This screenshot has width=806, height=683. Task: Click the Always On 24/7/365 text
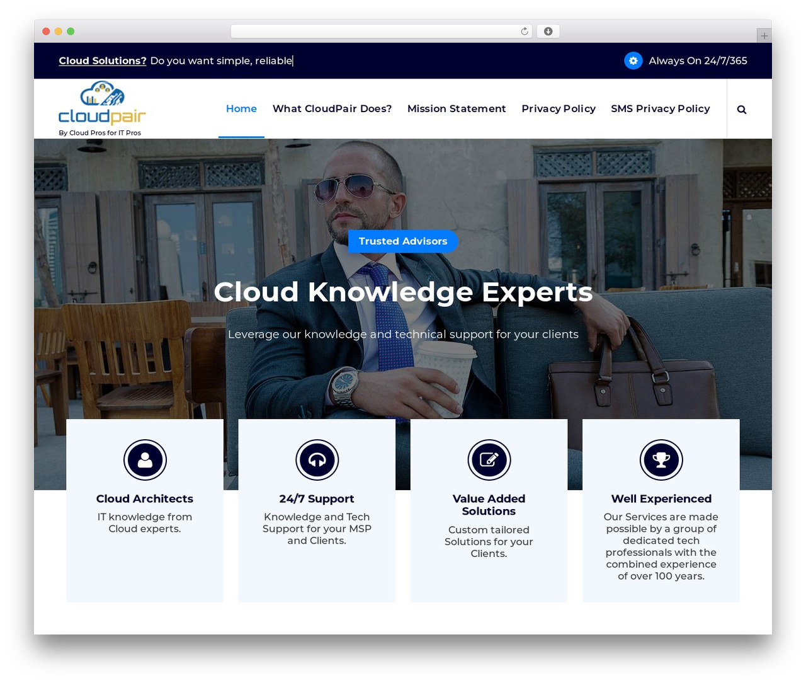[x=698, y=60]
